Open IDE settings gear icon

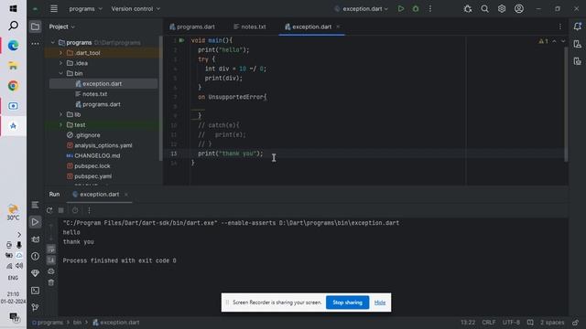pos(502,8)
